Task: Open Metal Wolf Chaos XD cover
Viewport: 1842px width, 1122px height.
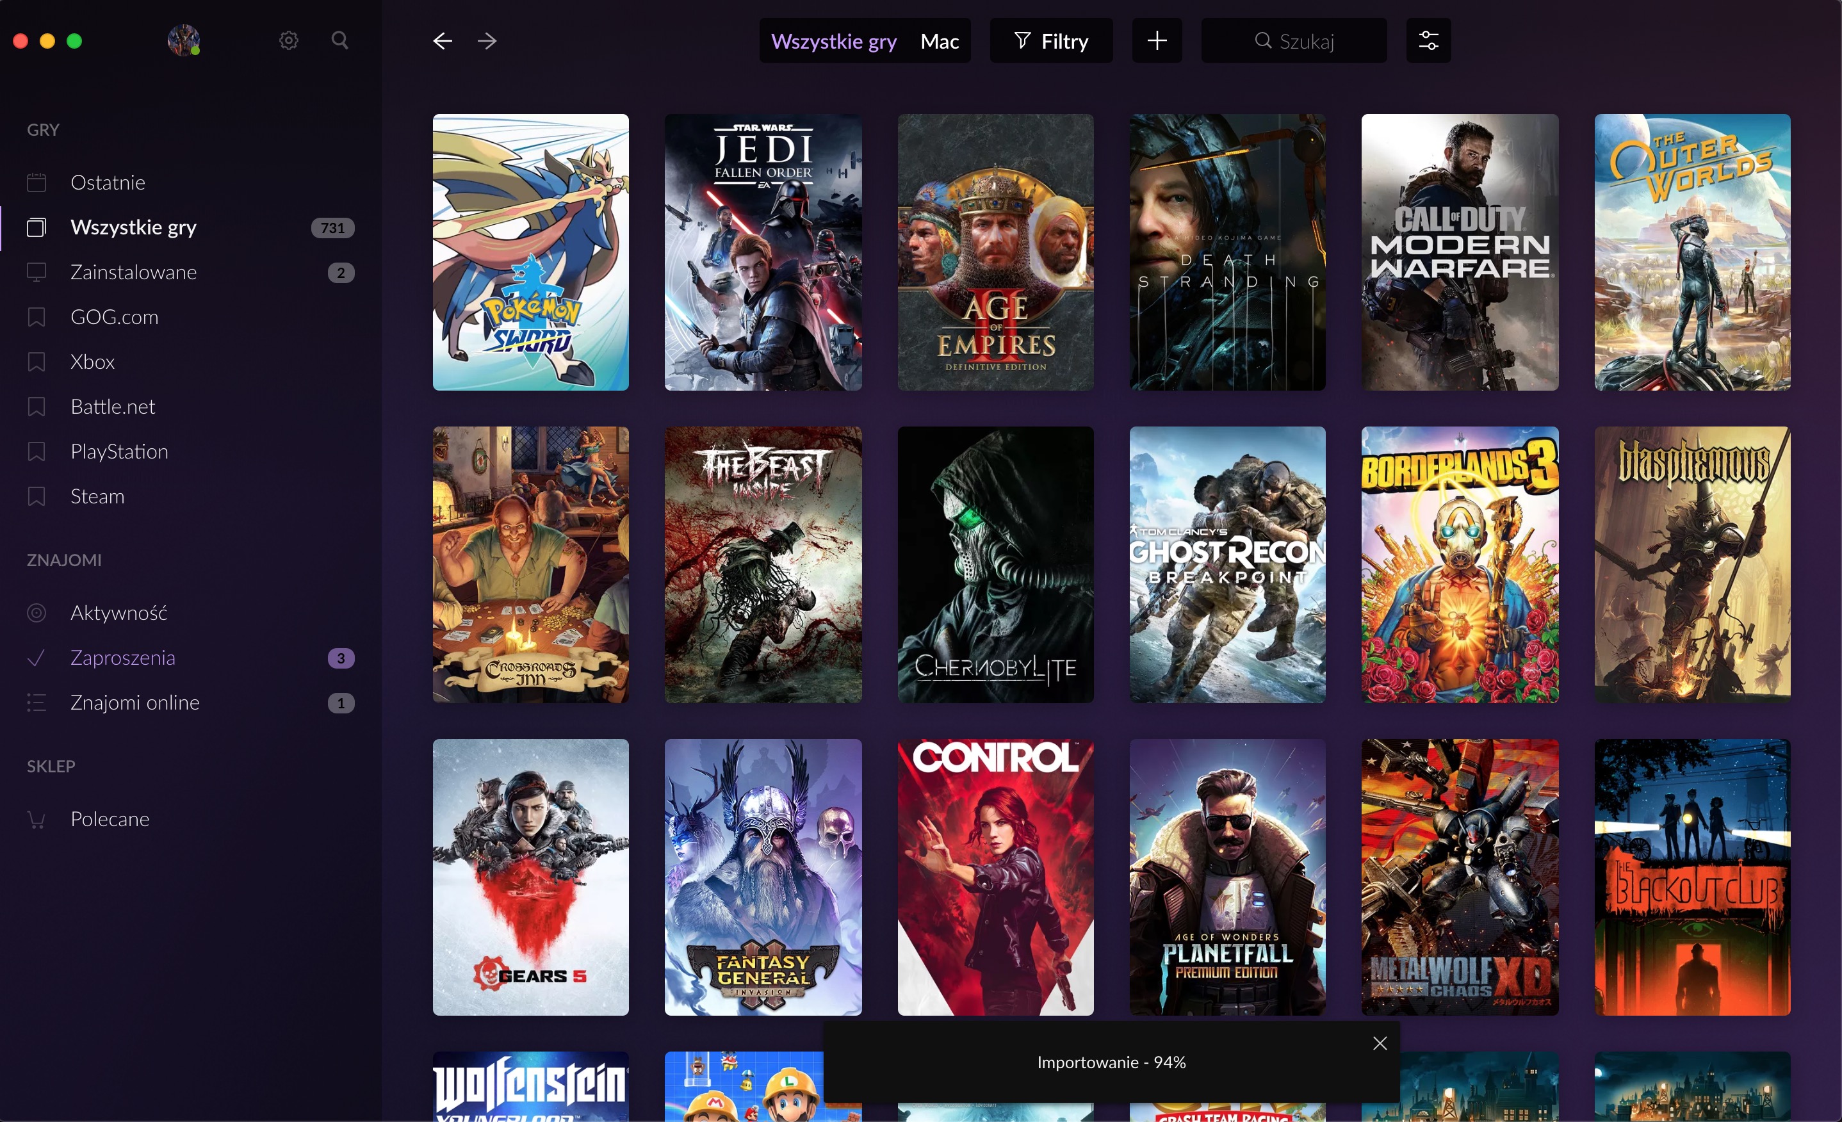Action: [1459, 877]
